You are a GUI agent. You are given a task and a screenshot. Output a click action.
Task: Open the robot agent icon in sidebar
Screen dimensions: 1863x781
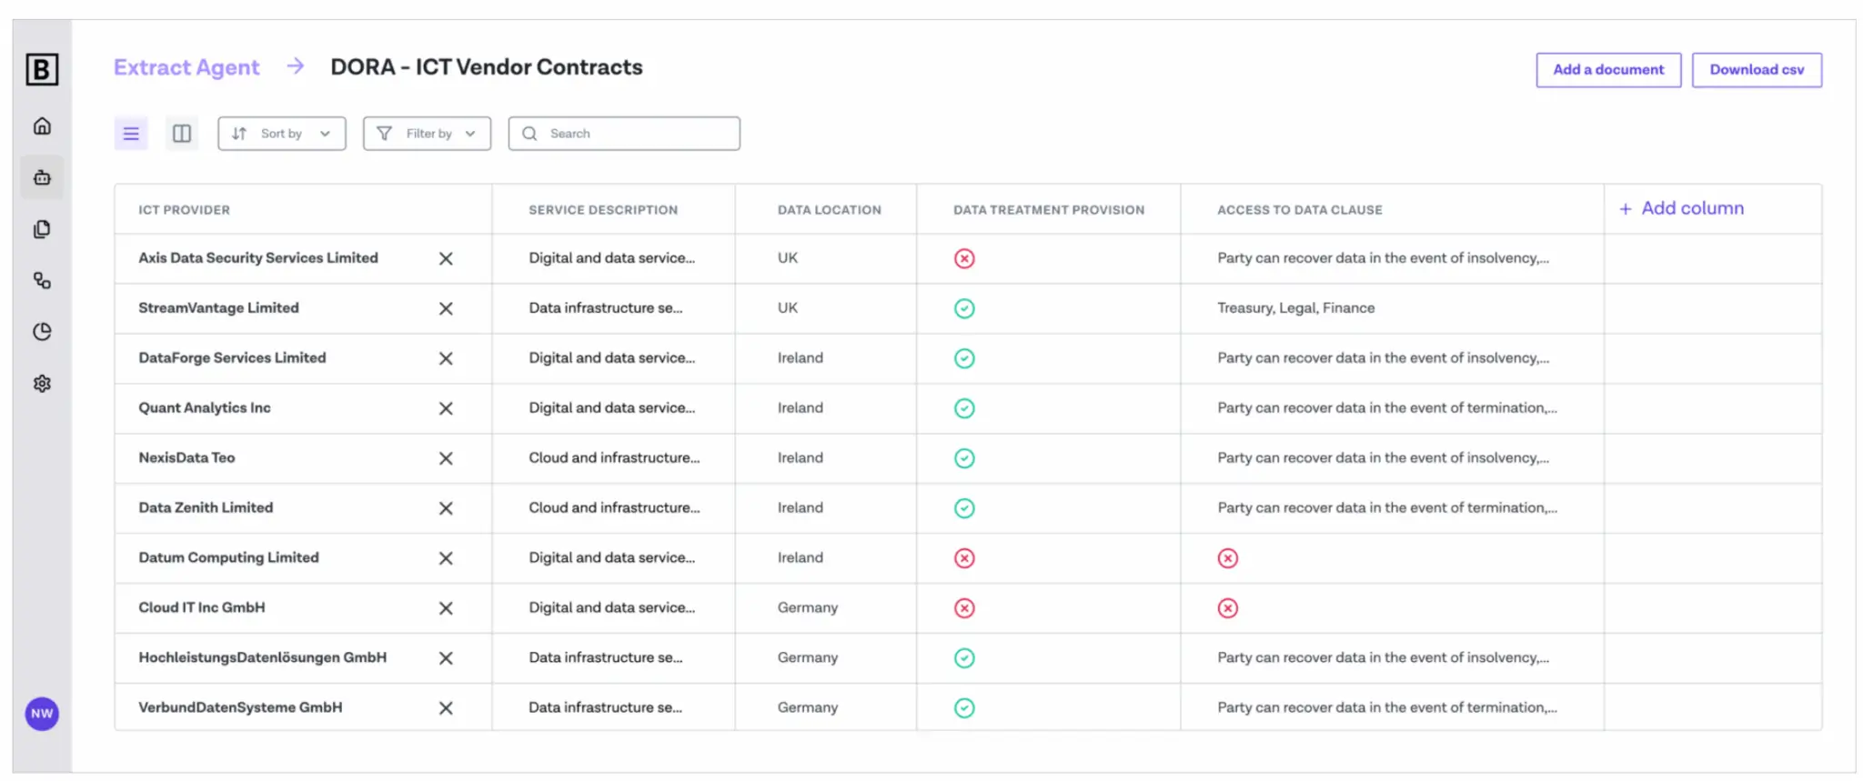[x=42, y=177]
